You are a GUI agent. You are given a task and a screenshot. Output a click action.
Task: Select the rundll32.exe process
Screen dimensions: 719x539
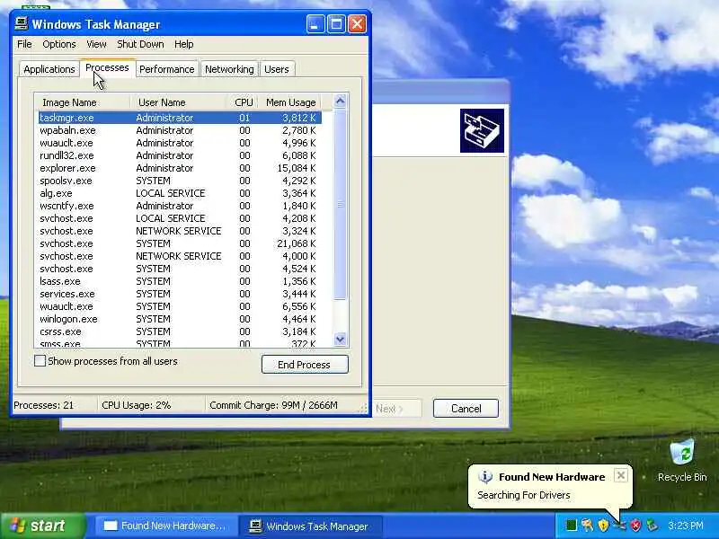pos(180,155)
